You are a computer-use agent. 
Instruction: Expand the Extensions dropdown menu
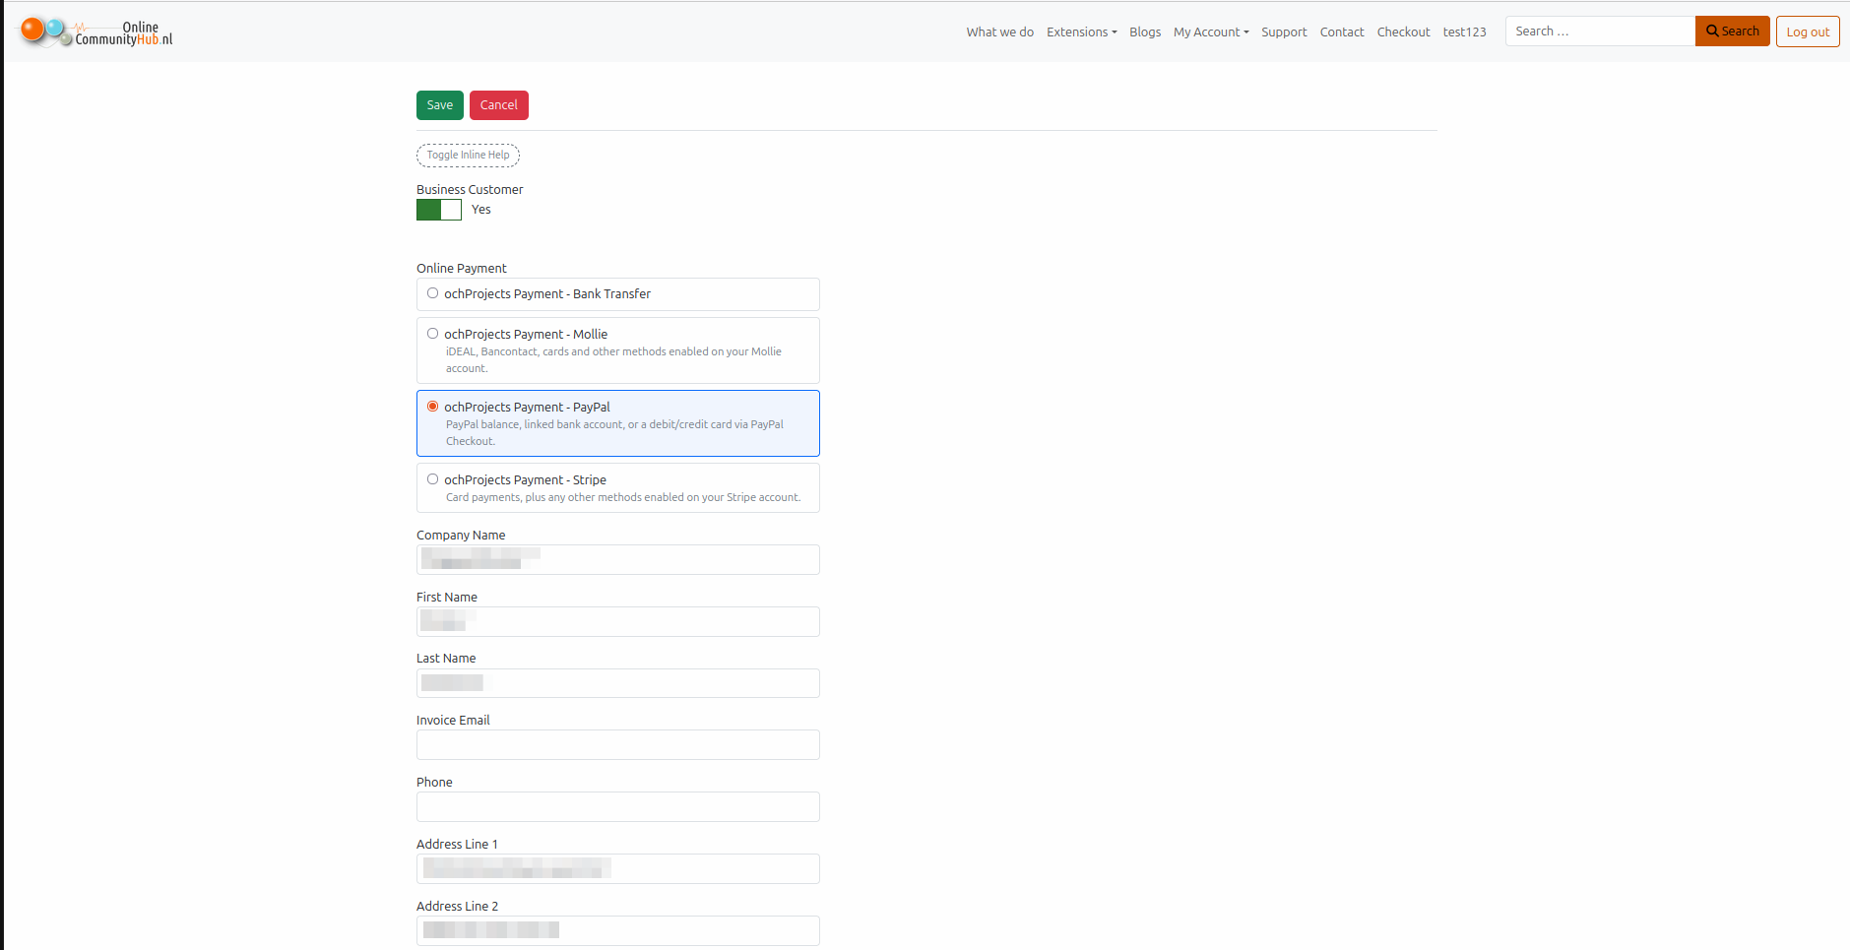click(1081, 32)
